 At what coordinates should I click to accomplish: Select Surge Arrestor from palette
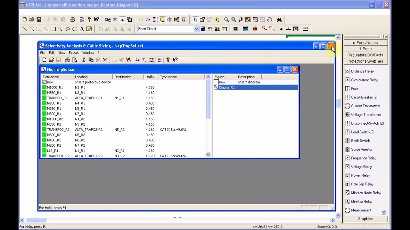pyautogui.click(x=359, y=149)
